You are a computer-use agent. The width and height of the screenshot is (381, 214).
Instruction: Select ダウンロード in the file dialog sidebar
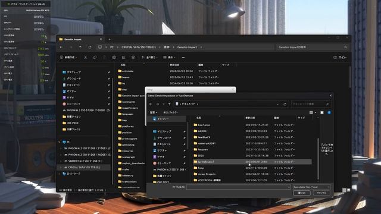164,138
